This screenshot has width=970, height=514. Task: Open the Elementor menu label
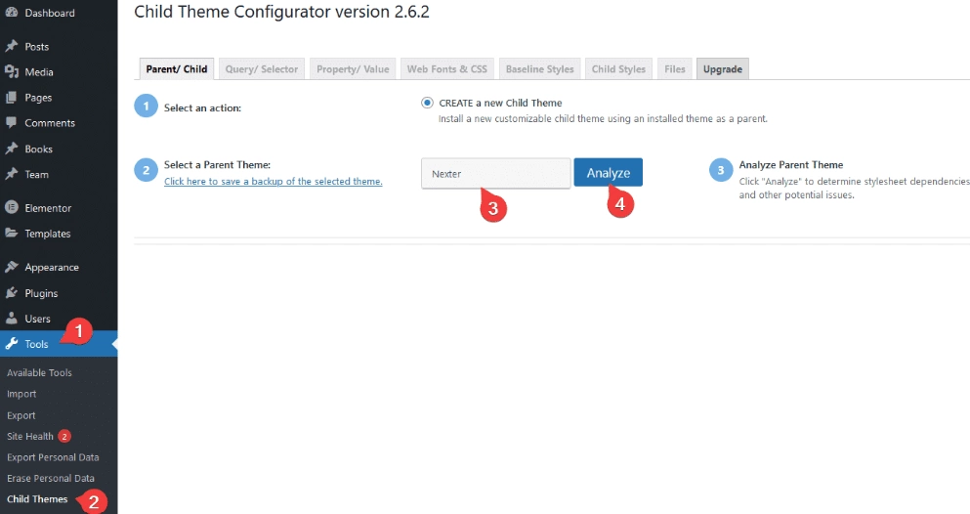pyautogui.click(x=48, y=208)
